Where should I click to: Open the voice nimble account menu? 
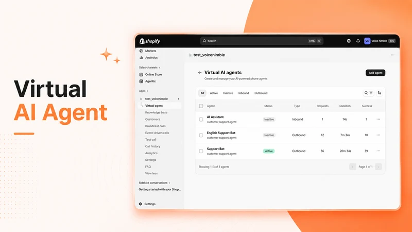coord(380,41)
